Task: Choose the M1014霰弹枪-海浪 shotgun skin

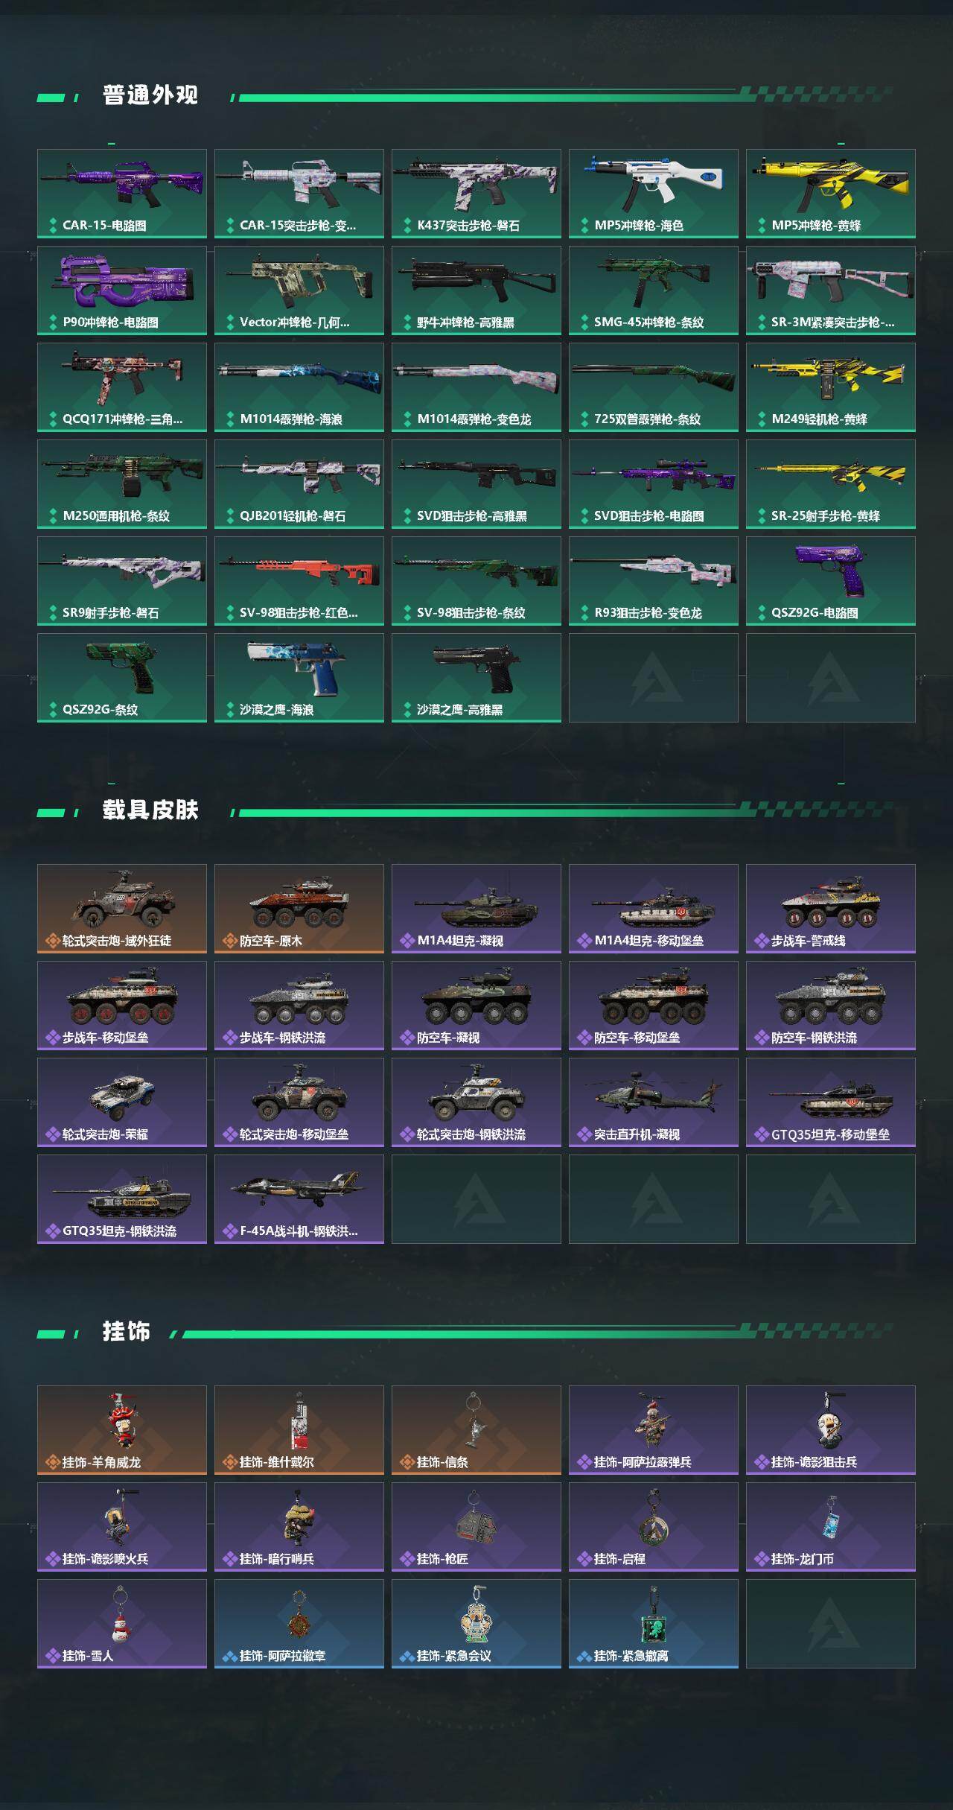Action: pyautogui.click(x=299, y=387)
